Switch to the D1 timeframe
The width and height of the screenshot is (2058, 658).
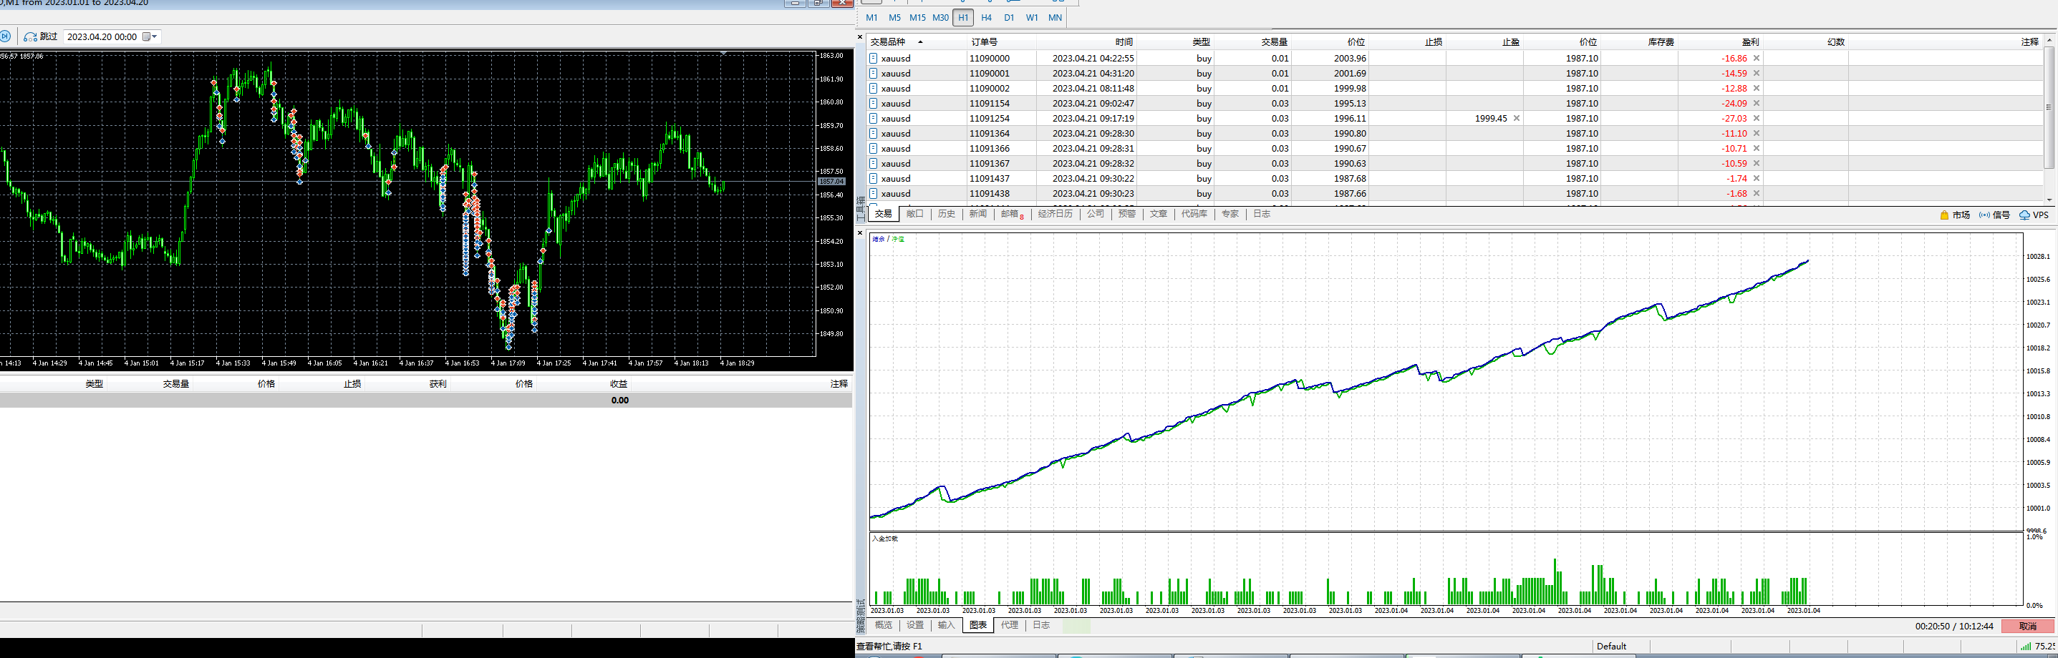(x=1009, y=18)
